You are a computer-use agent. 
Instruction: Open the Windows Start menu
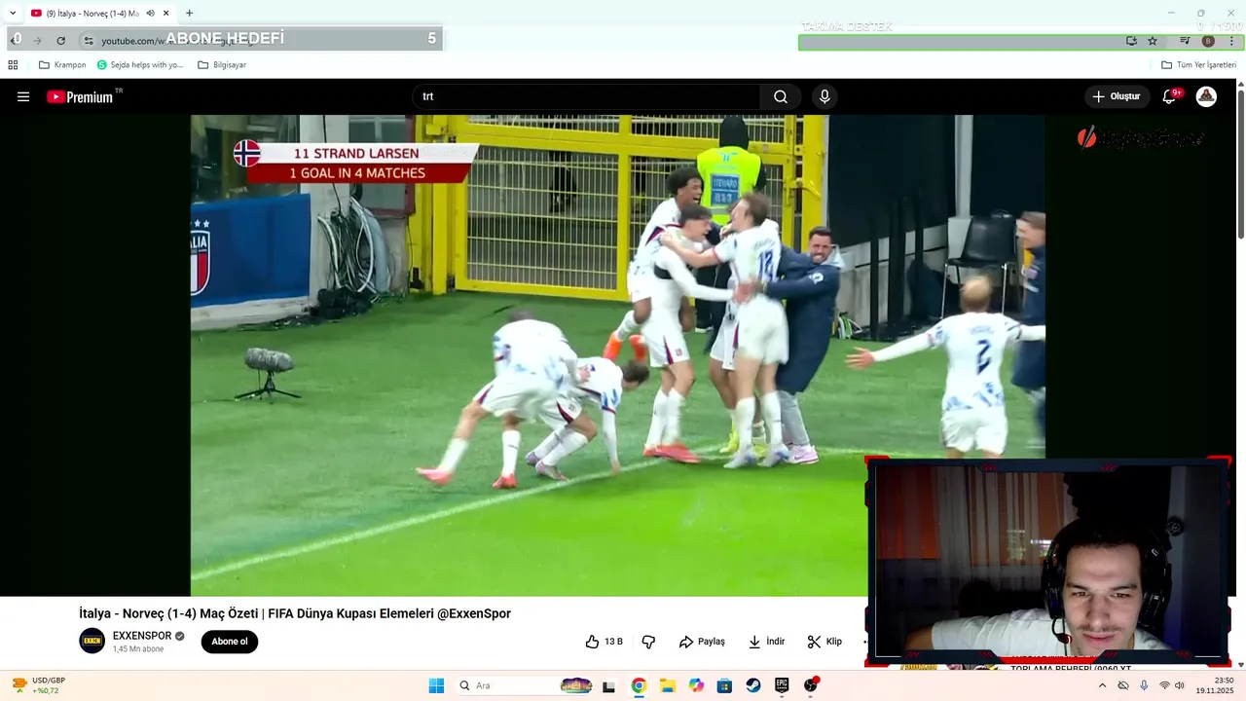[436, 685]
